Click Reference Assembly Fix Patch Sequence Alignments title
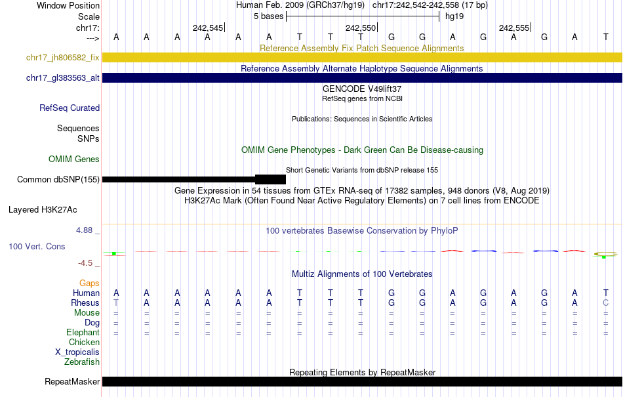This screenshot has width=623, height=397. [x=362, y=48]
